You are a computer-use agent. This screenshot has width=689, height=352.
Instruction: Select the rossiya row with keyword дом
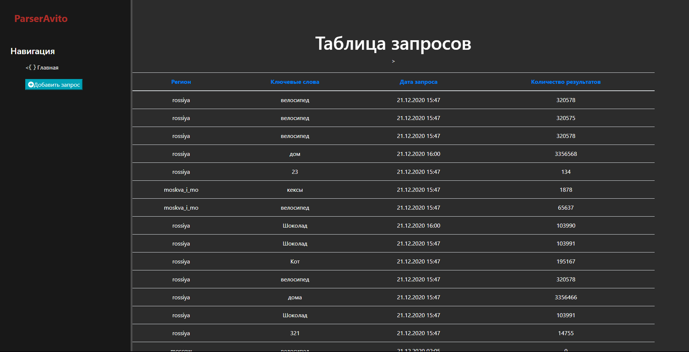coord(295,154)
